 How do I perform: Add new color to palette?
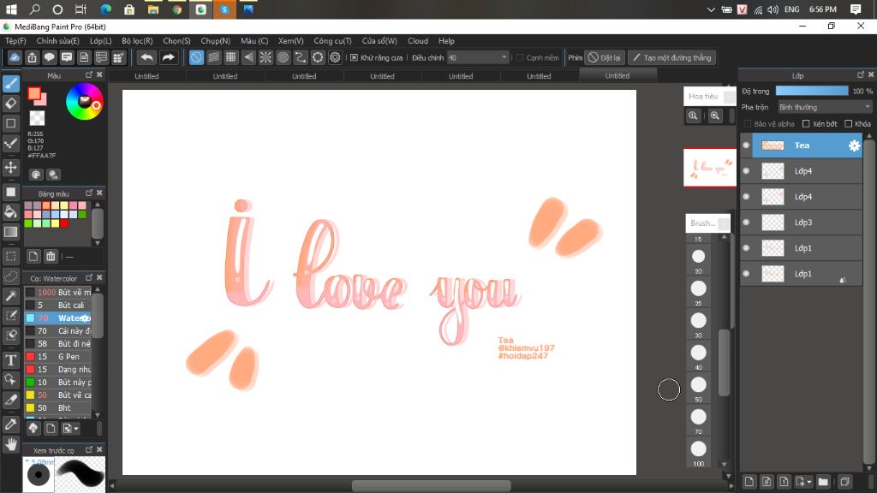click(x=33, y=257)
